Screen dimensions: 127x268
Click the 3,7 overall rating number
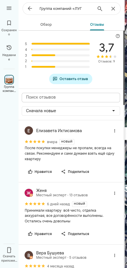click(x=106, y=47)
